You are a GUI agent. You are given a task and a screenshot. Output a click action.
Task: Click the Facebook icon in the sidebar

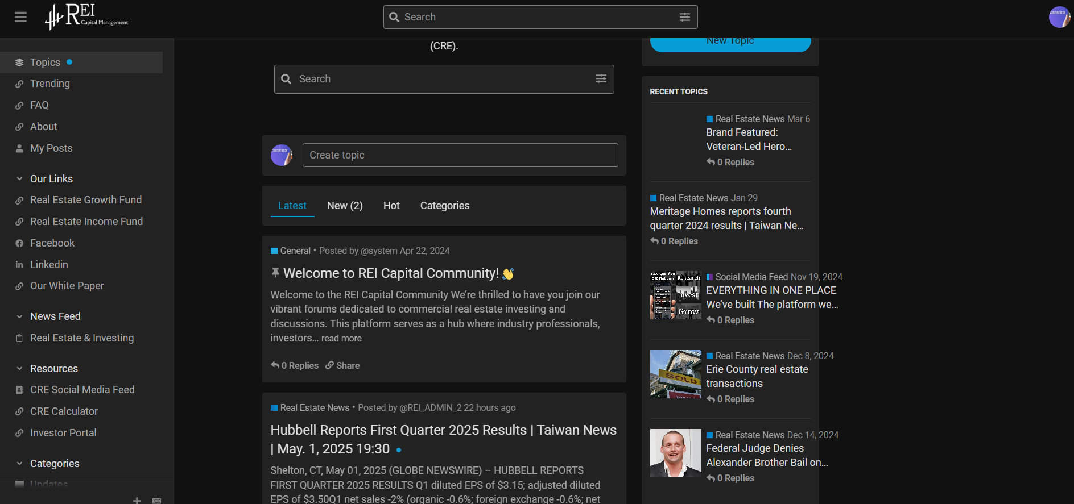click(x=19, y=244)
